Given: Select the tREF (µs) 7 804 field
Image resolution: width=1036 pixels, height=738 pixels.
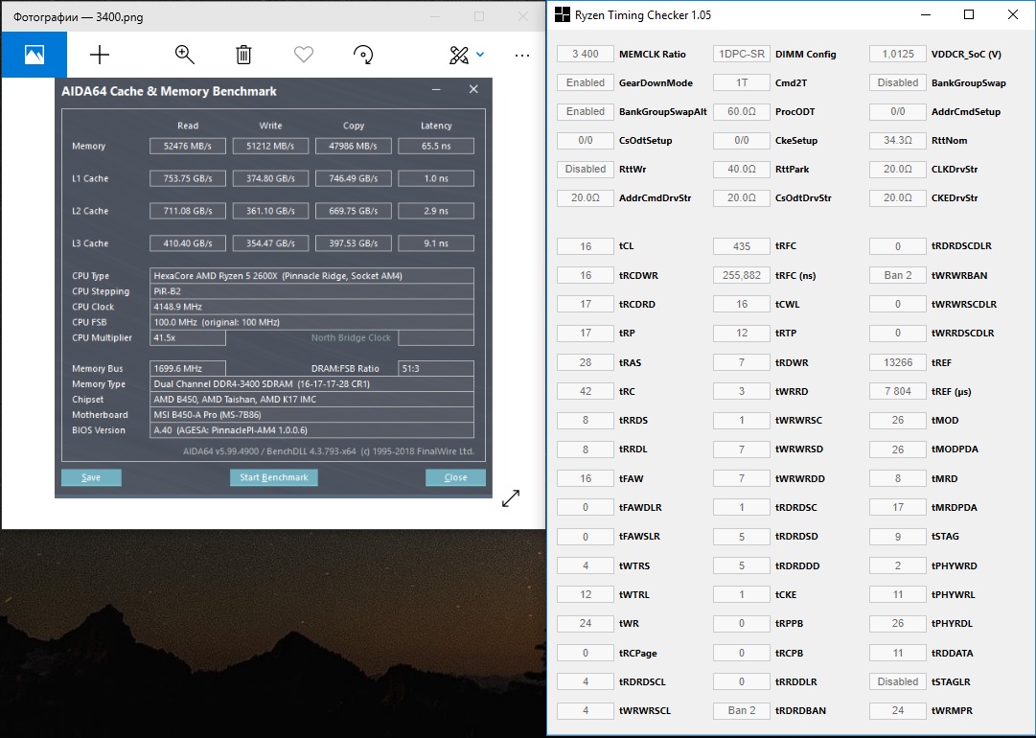Looking at the screenshot, I should 897,391.
